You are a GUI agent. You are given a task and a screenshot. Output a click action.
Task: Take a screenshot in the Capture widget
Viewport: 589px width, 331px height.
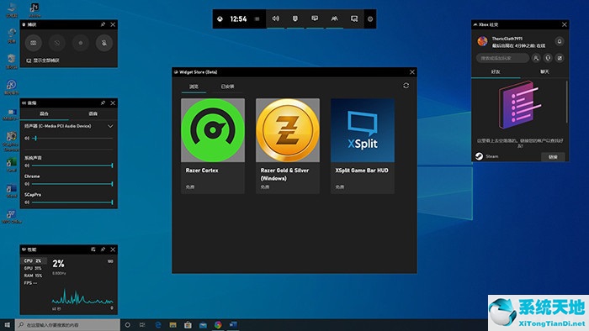(x=34, y=43)
